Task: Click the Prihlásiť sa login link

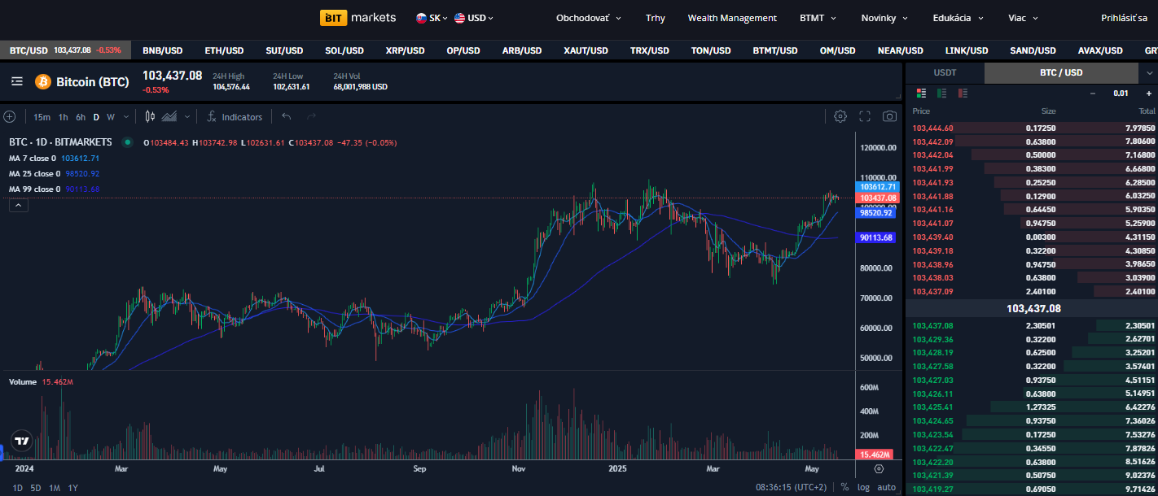Action: pos(1124,18)
